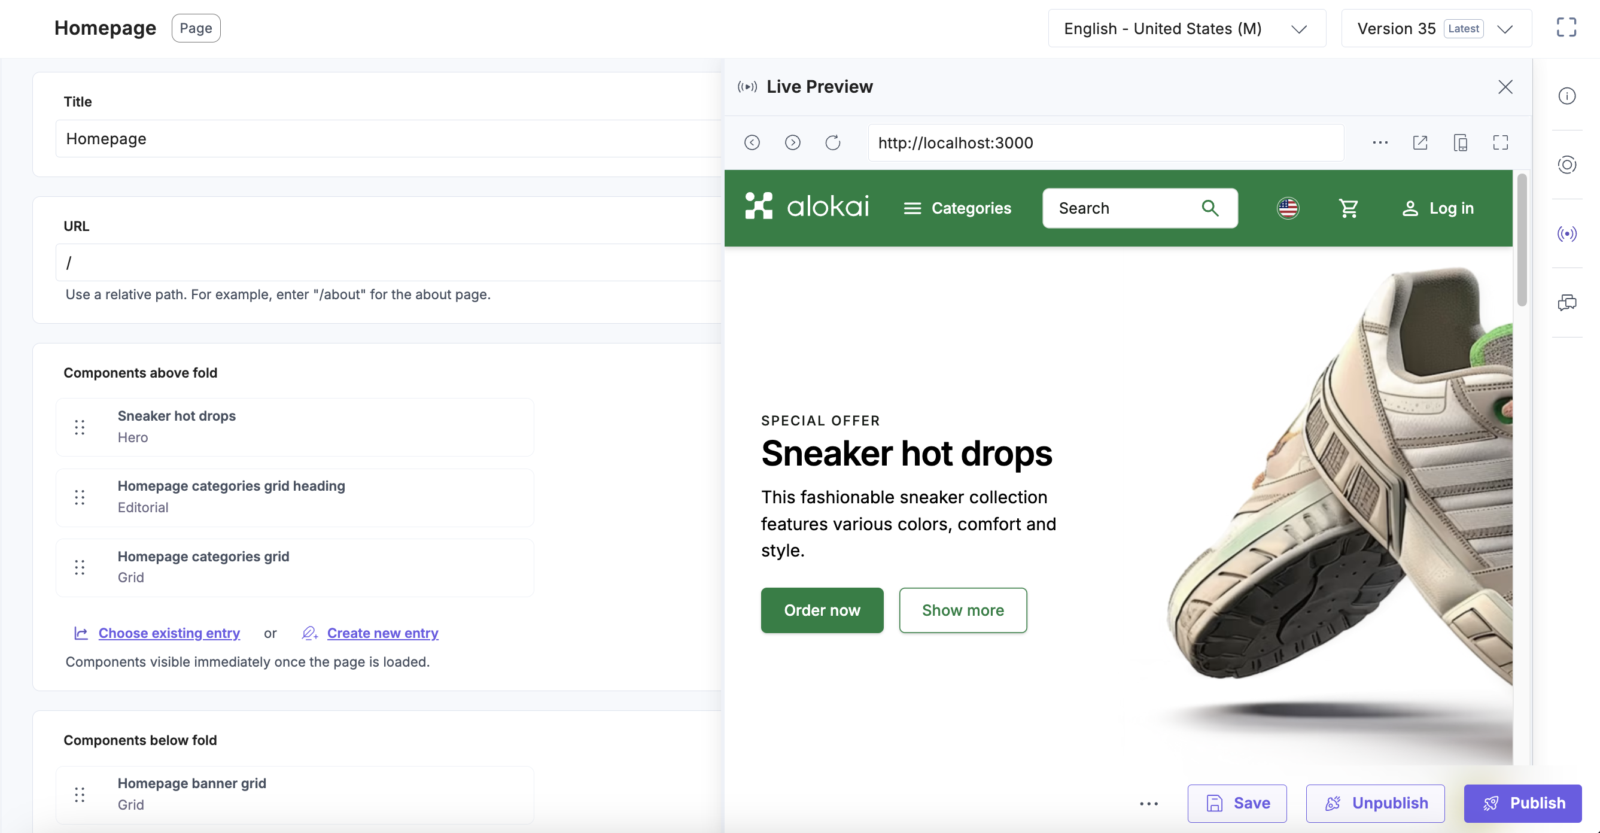
Task: Click the concentric circle icon in the right sidebar
Action: click(x=1566, y=165)
